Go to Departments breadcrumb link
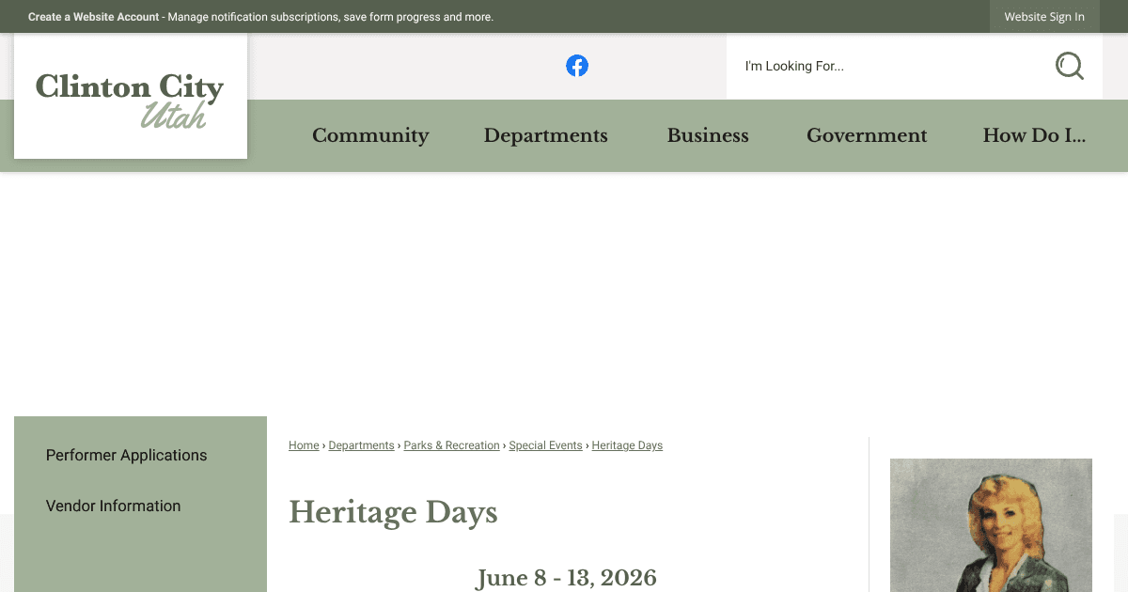The height and width of the screenshot is (592, 1128). click(361, 445)
